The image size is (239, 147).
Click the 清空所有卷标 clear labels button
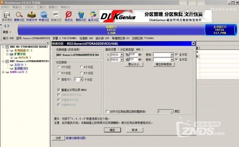163,64
